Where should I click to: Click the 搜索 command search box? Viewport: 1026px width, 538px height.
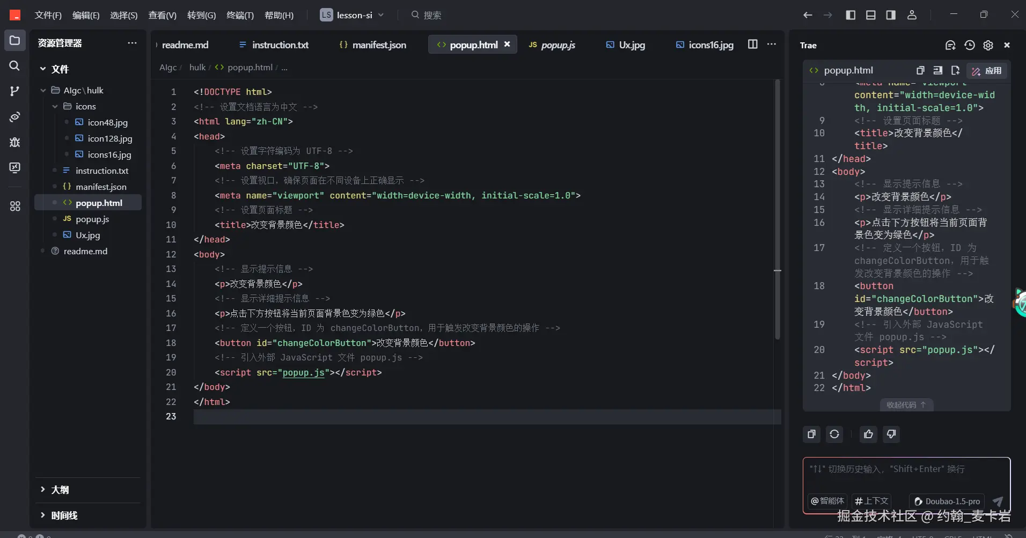point(427,15)
